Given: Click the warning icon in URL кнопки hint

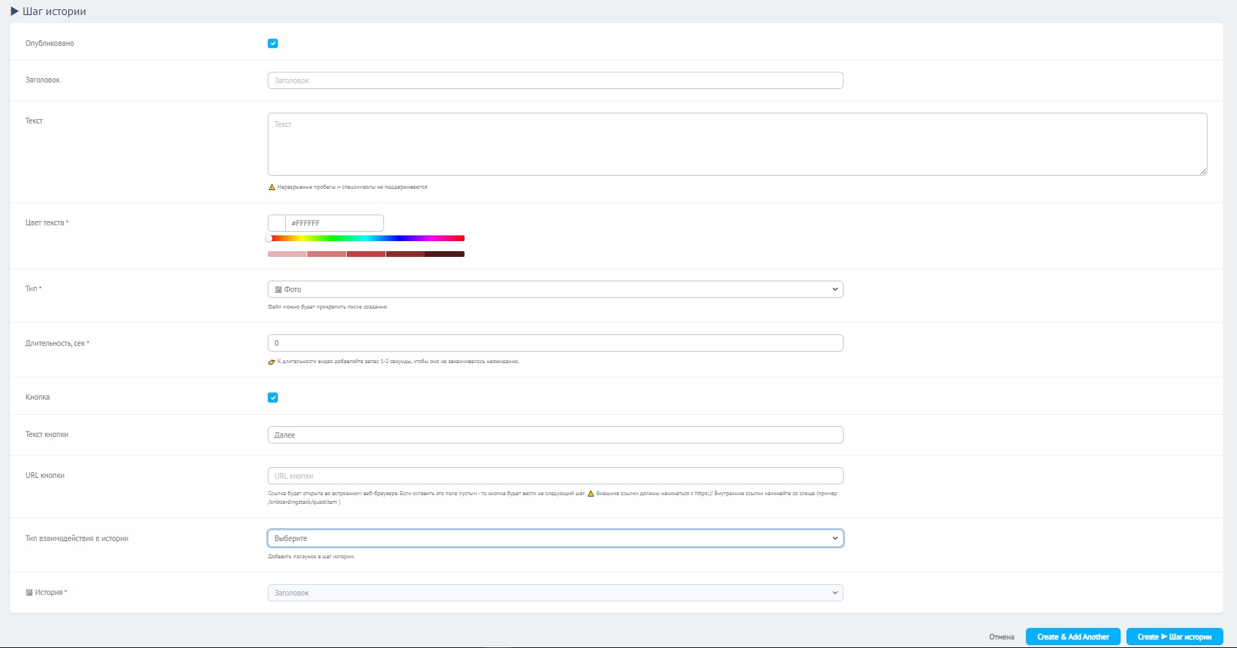Looking at the screenshot, I should tap(591, 494).
